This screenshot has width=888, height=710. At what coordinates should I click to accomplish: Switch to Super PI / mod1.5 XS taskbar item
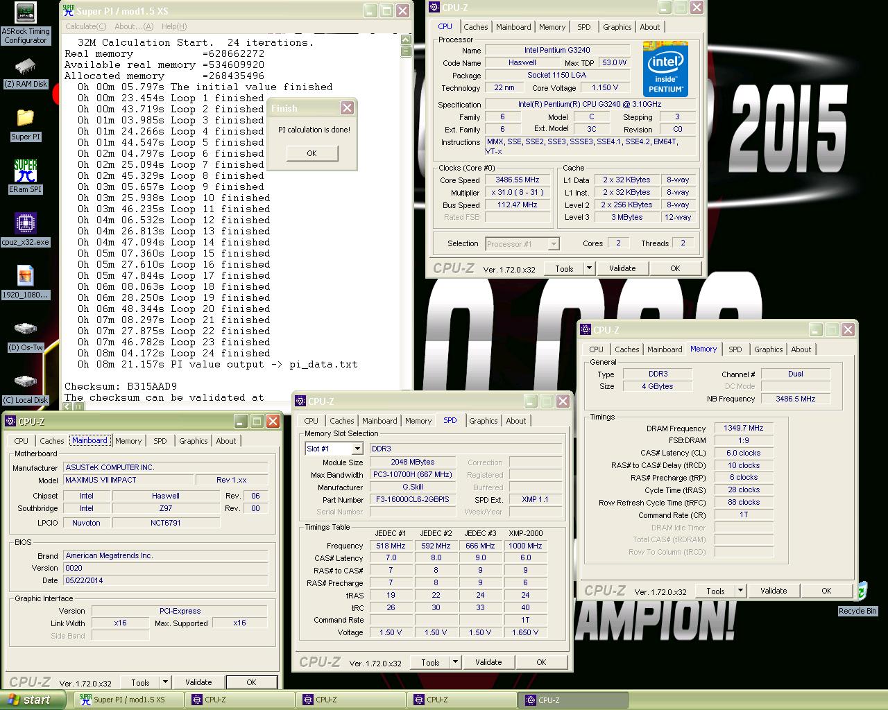tap(128, 700)
